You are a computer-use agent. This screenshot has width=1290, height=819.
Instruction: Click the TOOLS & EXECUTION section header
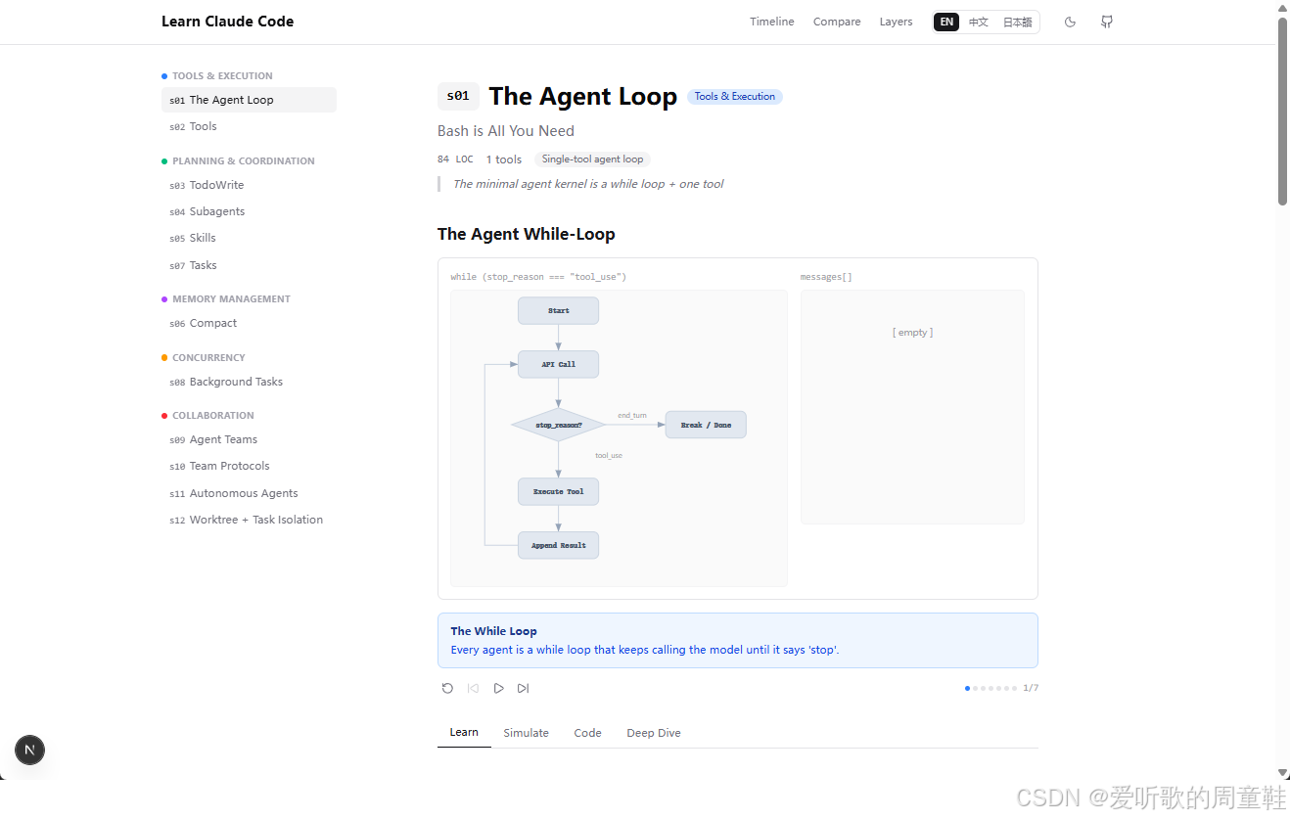click(222, 75)
